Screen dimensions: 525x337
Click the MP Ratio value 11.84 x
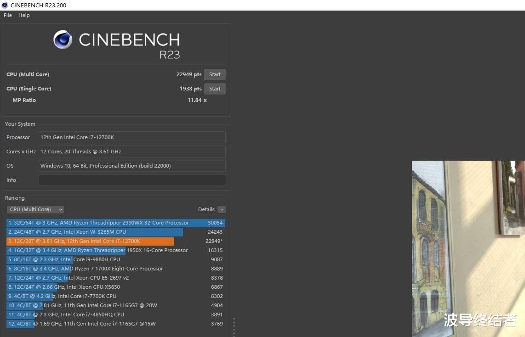197,100
